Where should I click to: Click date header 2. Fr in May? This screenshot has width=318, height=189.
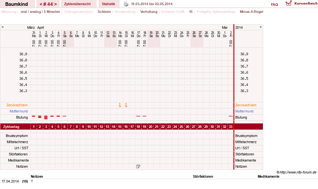pos(231,34)
